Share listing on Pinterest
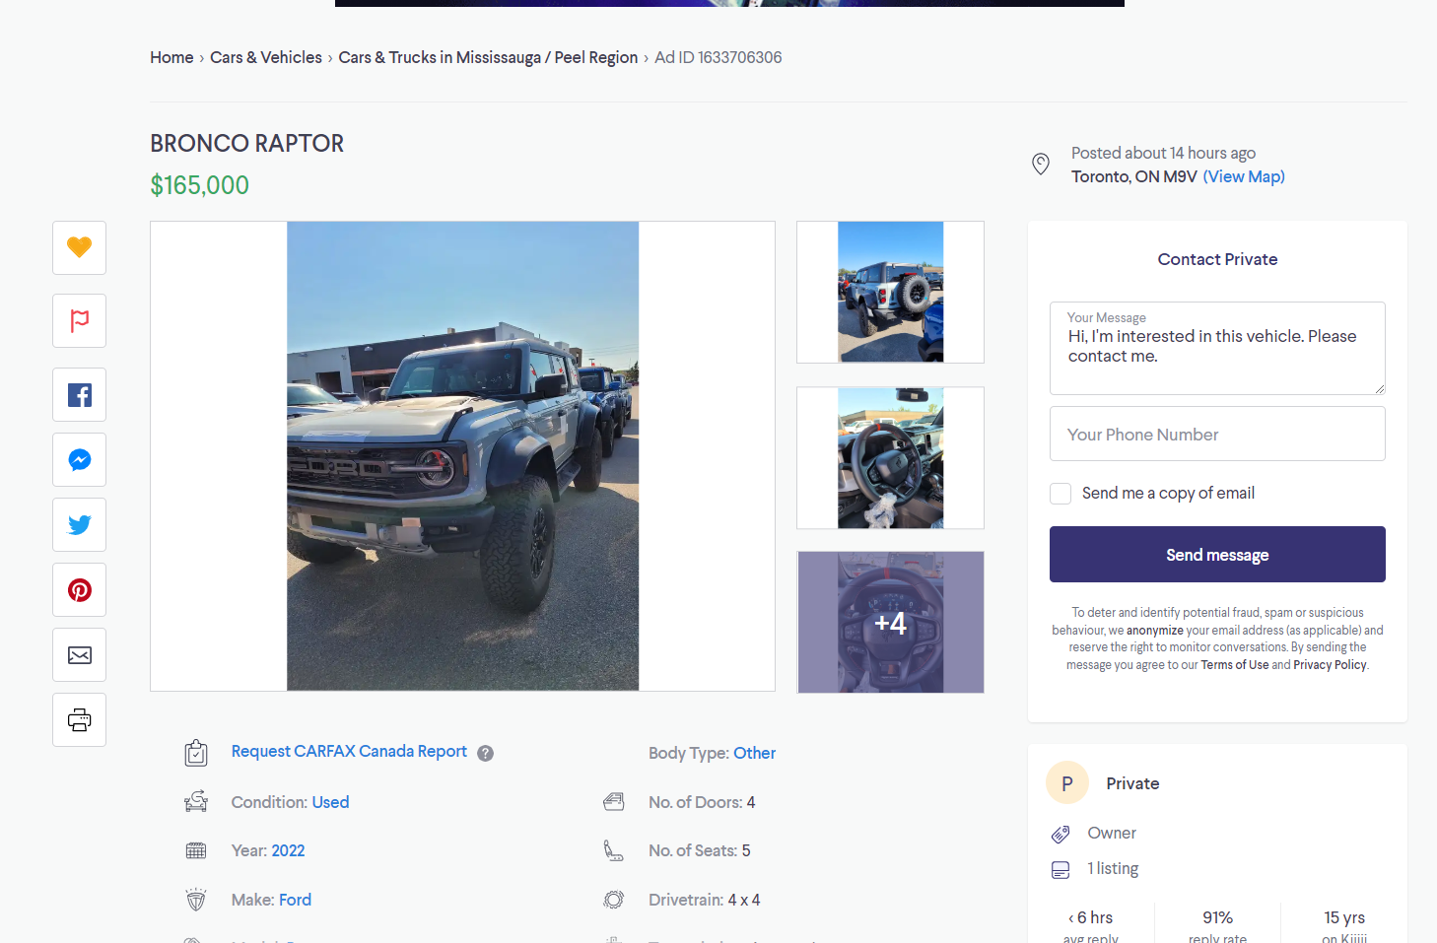This screenshot has width=1437, height=943. coord(79,590)
